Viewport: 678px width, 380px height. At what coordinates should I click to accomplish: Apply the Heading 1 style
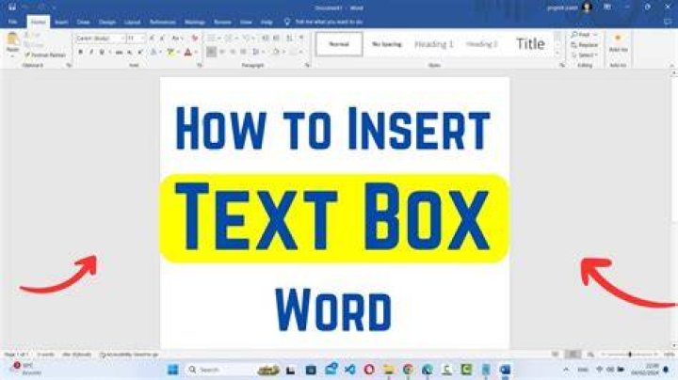click(434, 44)
